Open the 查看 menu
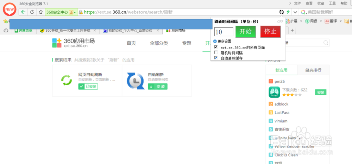The height and width of the screenshot is (164, 352). [x=309, y=4]
